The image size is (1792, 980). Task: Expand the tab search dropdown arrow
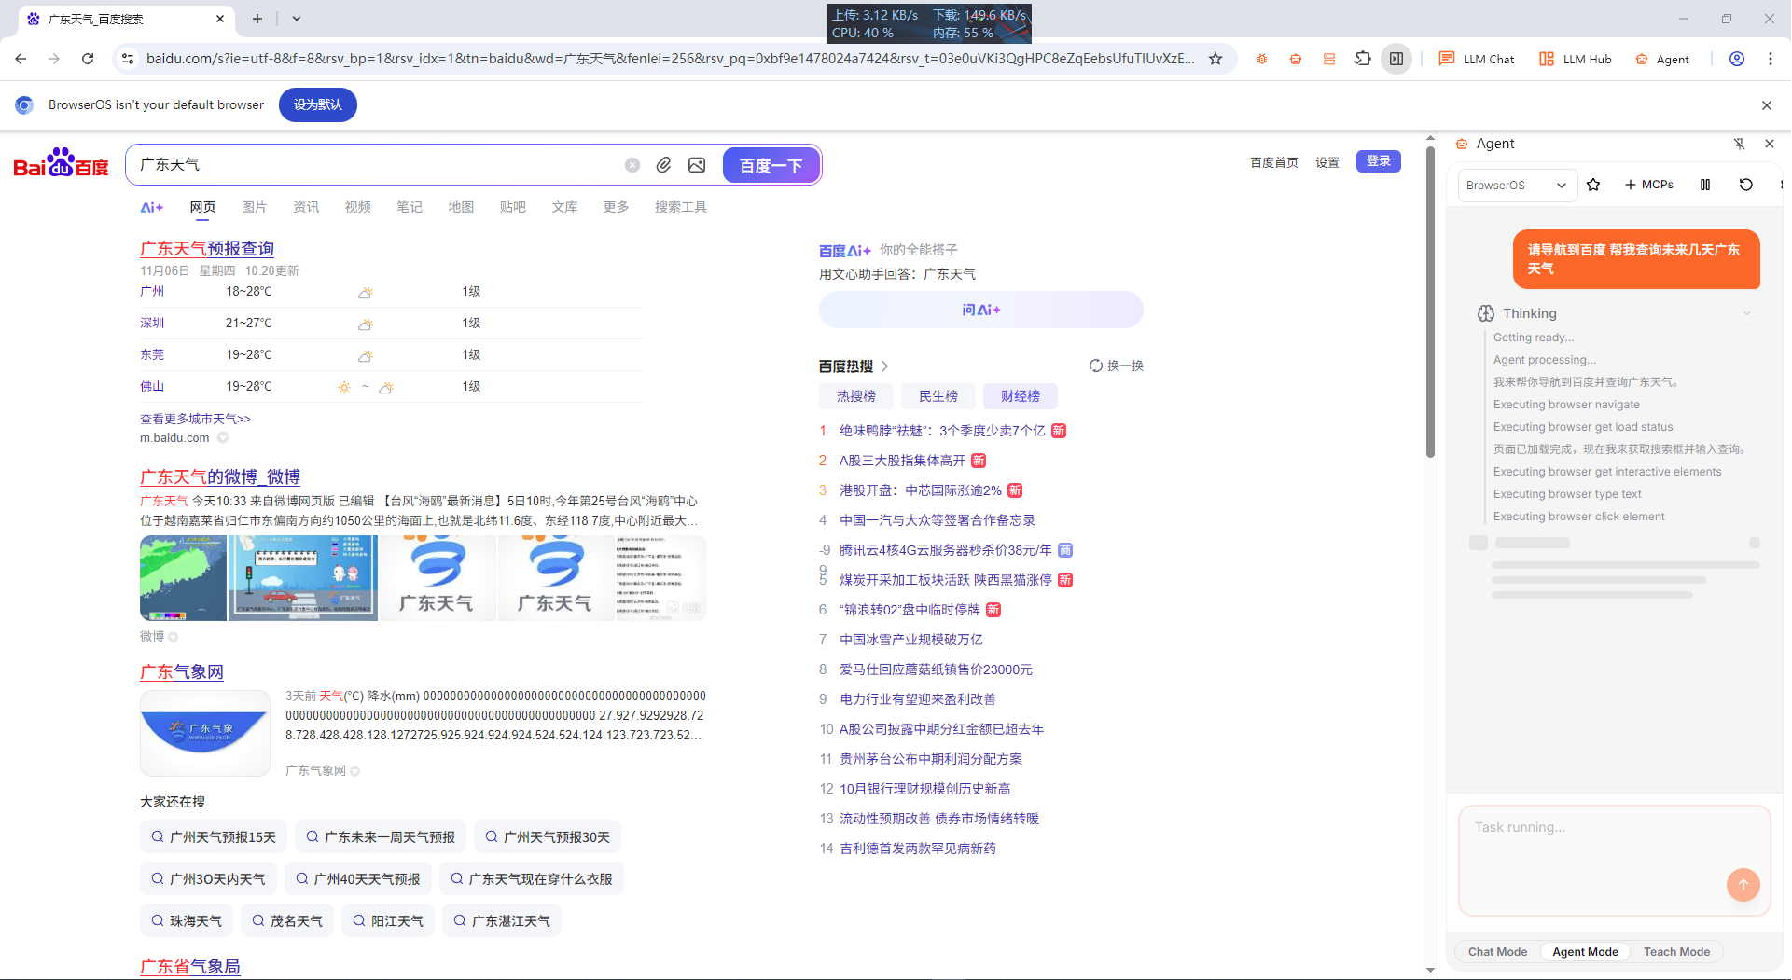click(297, 19)
